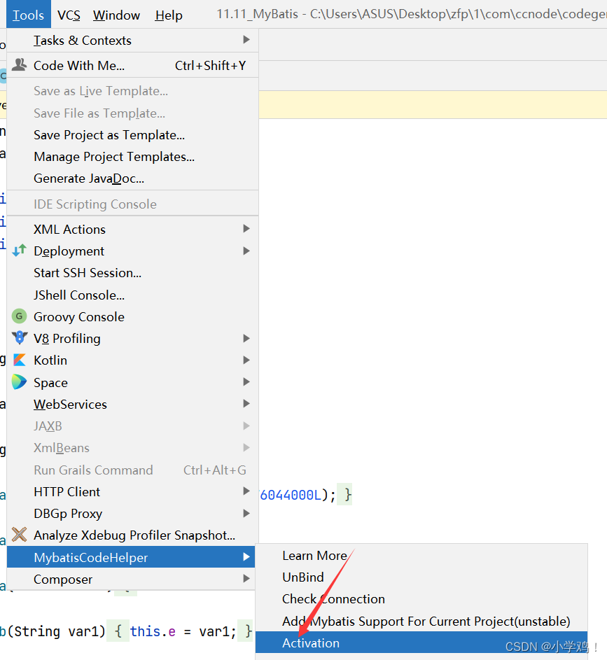Select HTTP Client menu entry
Image resolution: width=607 pixels, height=660 pixels.
(x=132, y=491)
